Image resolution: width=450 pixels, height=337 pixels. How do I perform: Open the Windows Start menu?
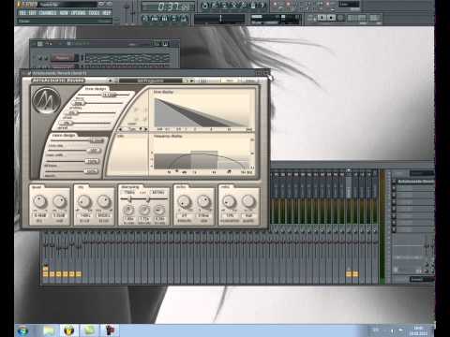pos(22,330)
